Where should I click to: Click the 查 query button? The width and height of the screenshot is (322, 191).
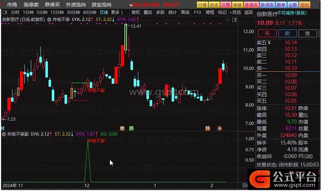click(307, 33)
